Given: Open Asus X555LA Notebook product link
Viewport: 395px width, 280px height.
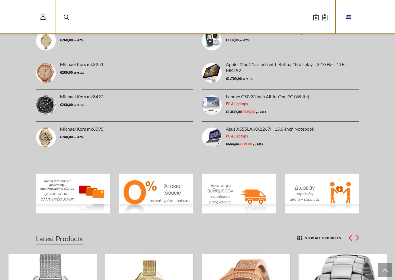Looking at the screenshot, I should pos(270,129).
